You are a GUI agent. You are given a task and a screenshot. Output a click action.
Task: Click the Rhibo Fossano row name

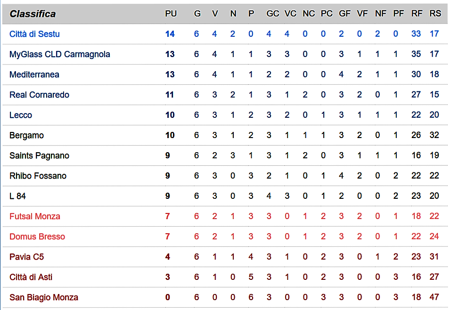pyautogui.click(x=38, y=176)
